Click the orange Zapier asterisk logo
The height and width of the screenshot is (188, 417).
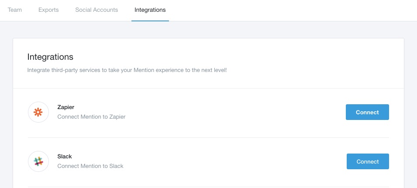coord(38,113)
